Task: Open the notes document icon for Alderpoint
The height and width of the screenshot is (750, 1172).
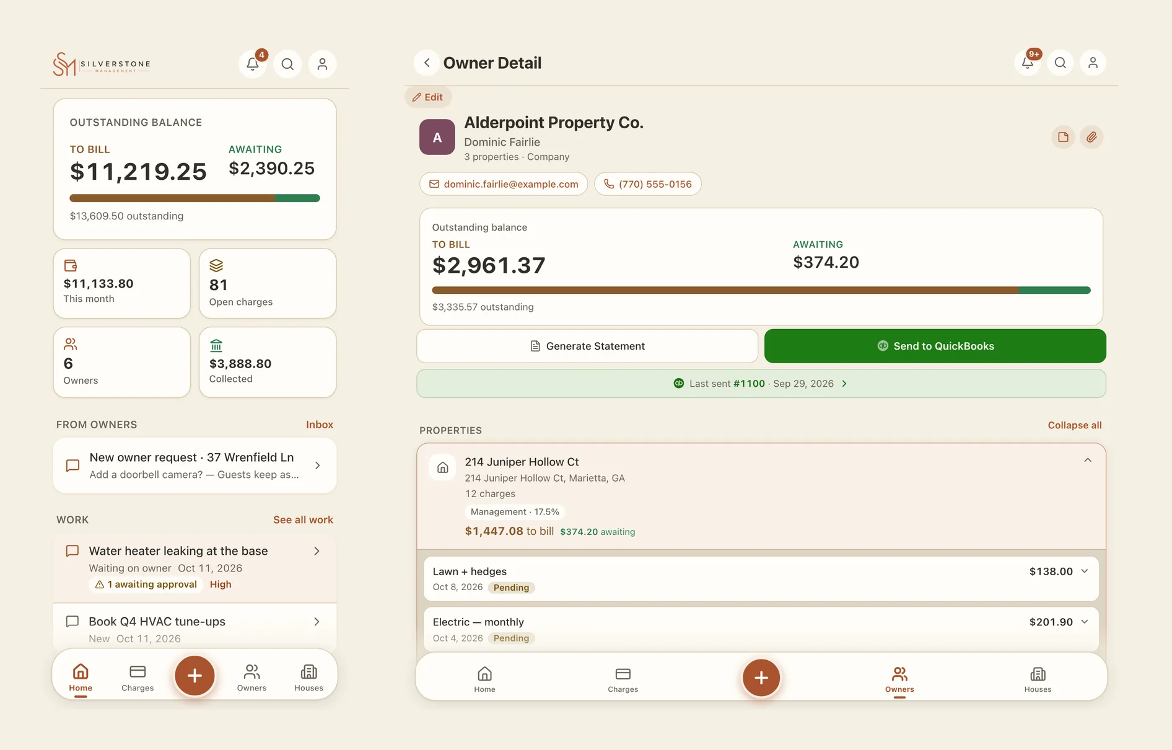Action: 1063,137
